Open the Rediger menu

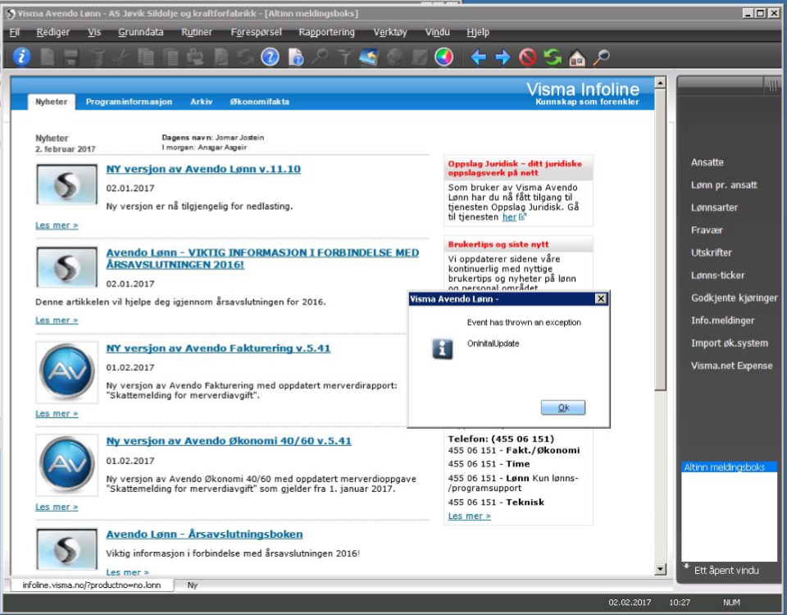[52, 32]
